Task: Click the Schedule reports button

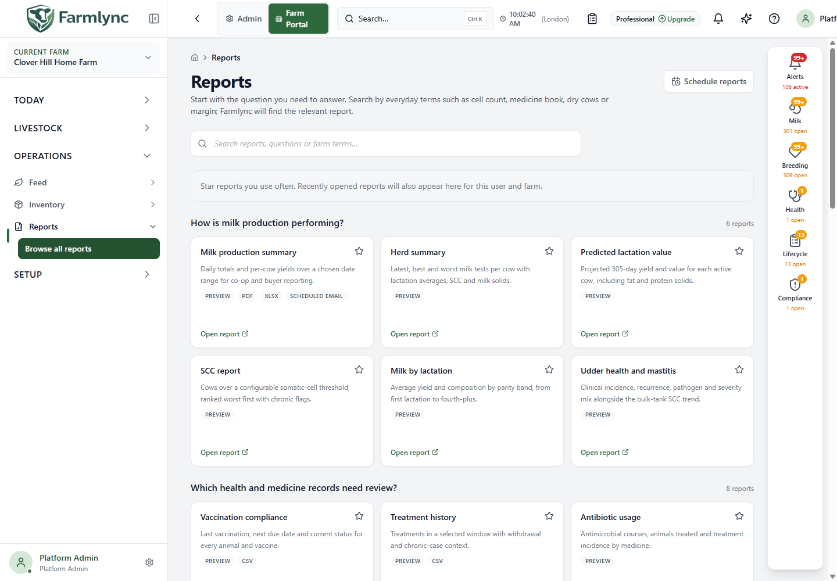Action: pyautogui.click(x=709, y=81)
